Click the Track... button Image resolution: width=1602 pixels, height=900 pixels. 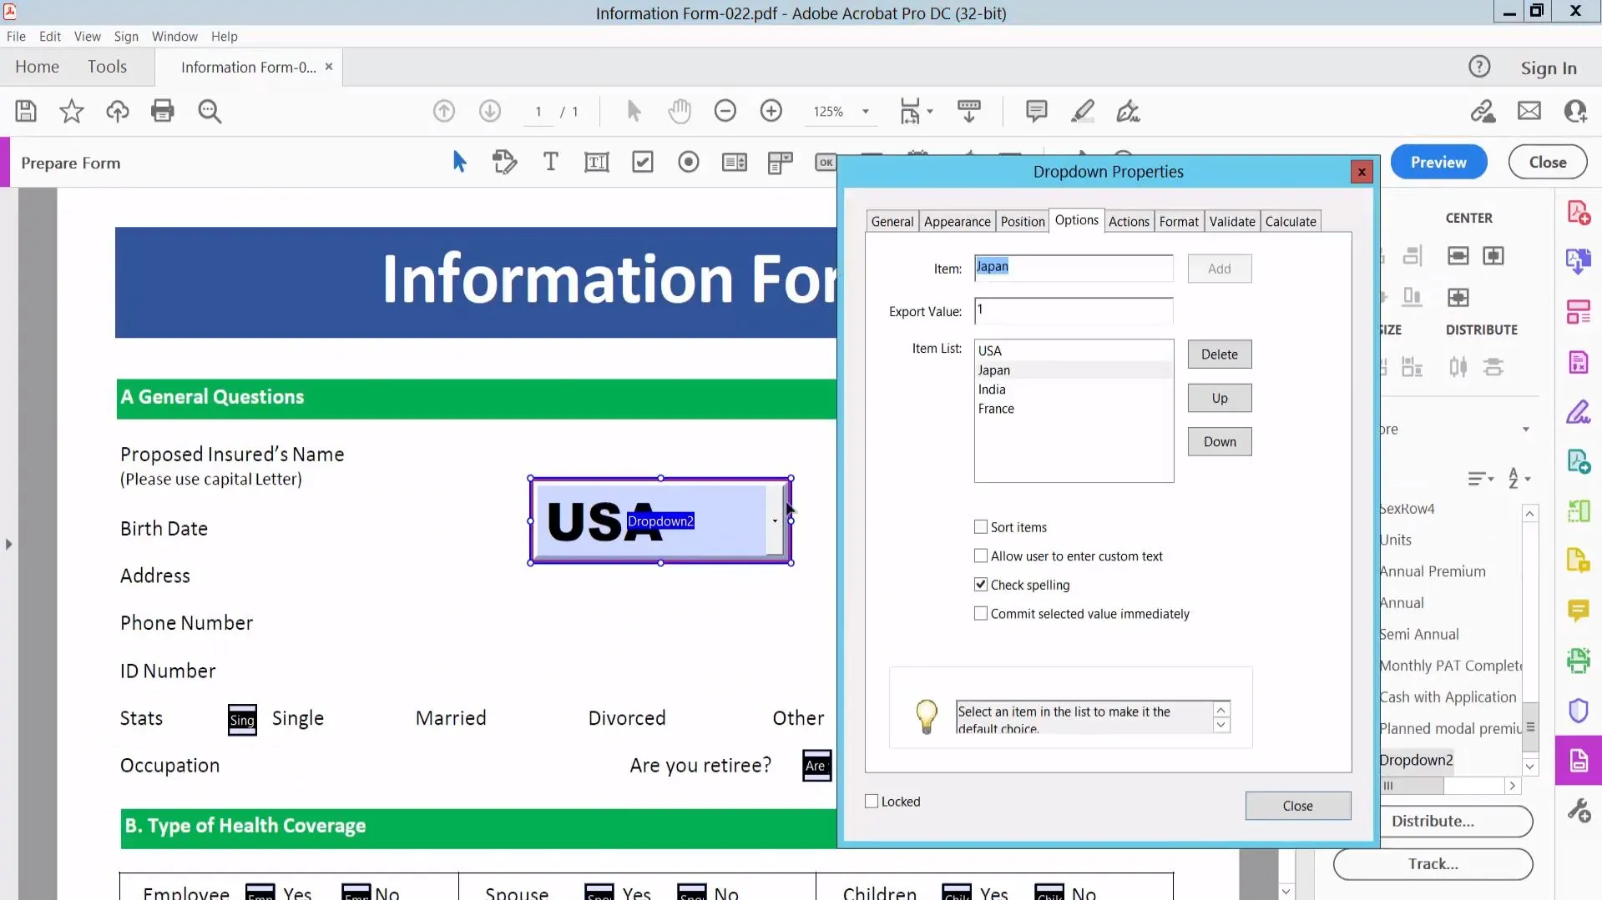(1433, 864)
